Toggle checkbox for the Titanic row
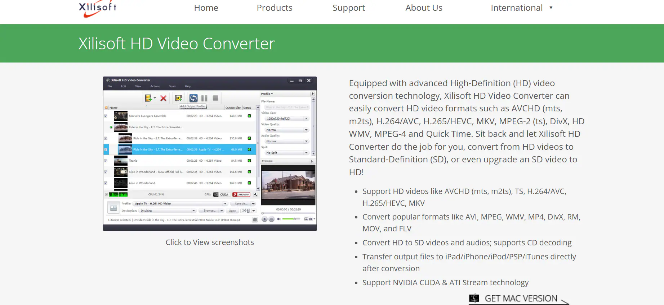 [106, 161]
